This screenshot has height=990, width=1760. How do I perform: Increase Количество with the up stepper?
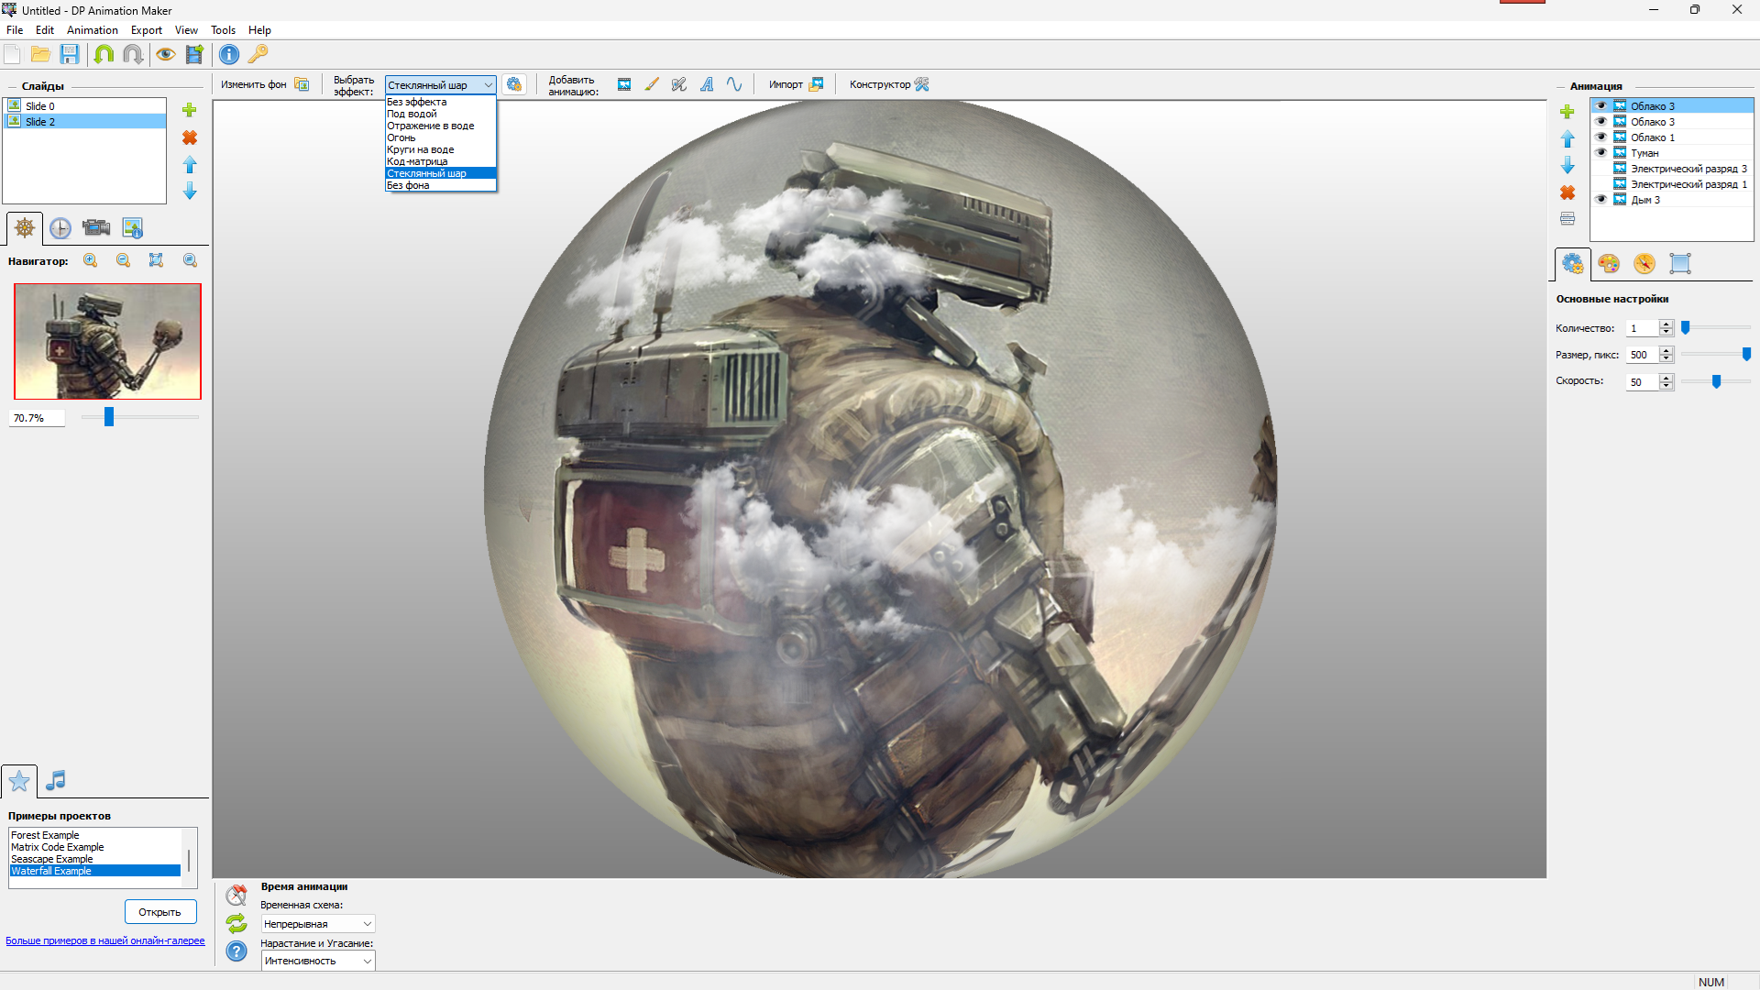click(x=1666, y=324)
